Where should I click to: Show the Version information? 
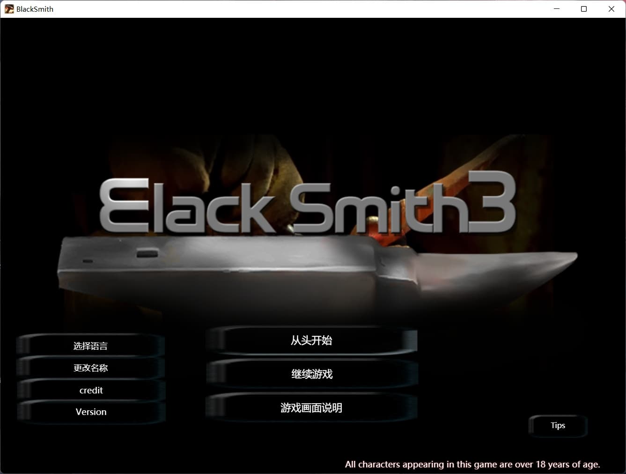pyautogui.click(x=91, y=412)
